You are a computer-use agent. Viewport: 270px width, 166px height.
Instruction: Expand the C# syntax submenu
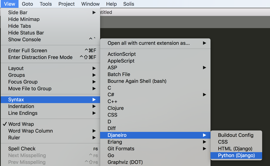click(155, 95)
